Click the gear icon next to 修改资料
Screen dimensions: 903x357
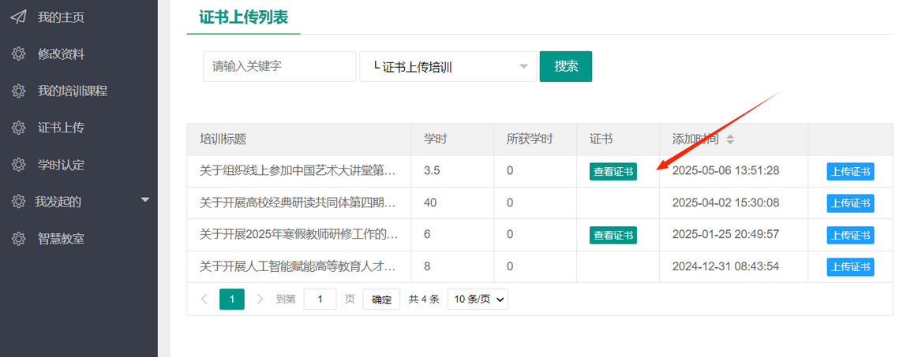tap(18, 54)
